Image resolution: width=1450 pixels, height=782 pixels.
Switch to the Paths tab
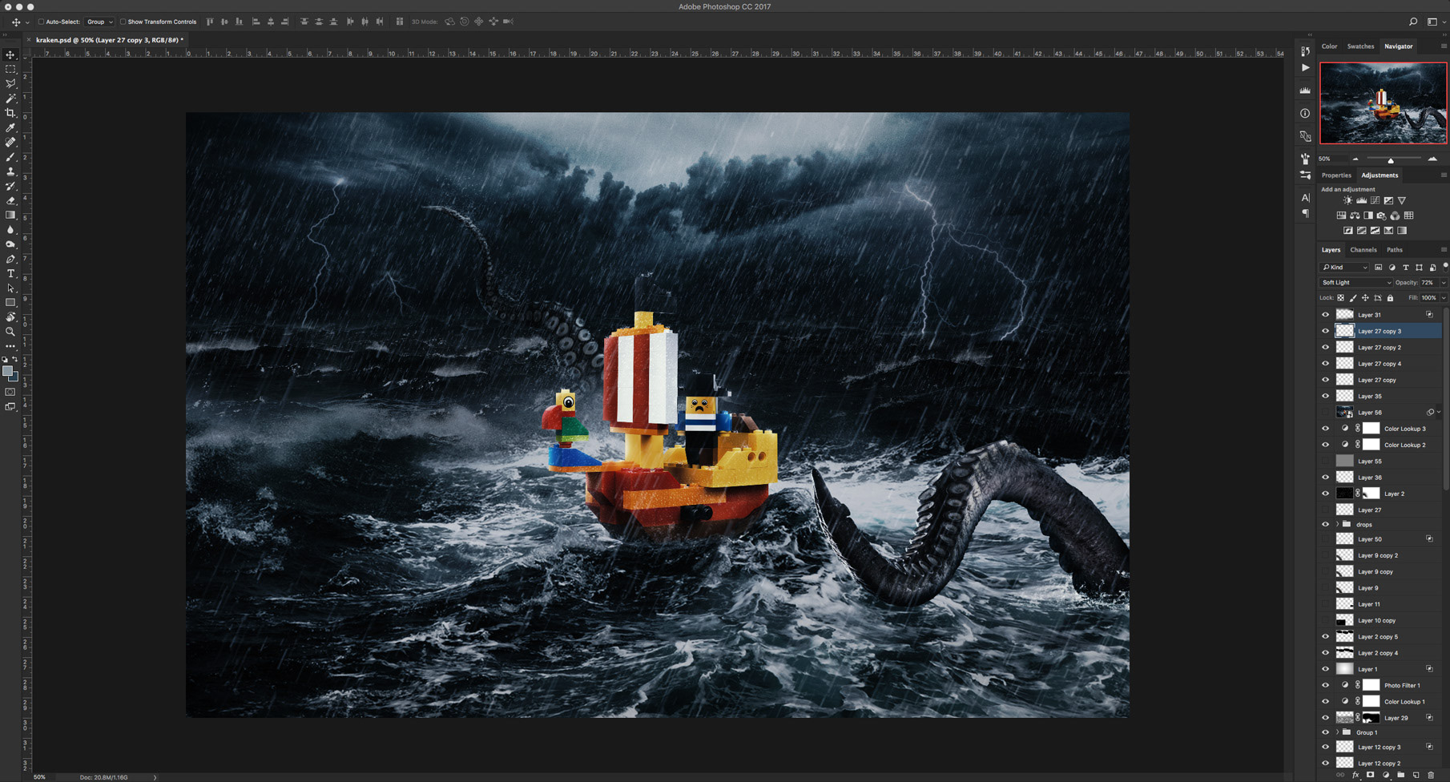(1394, 250)
